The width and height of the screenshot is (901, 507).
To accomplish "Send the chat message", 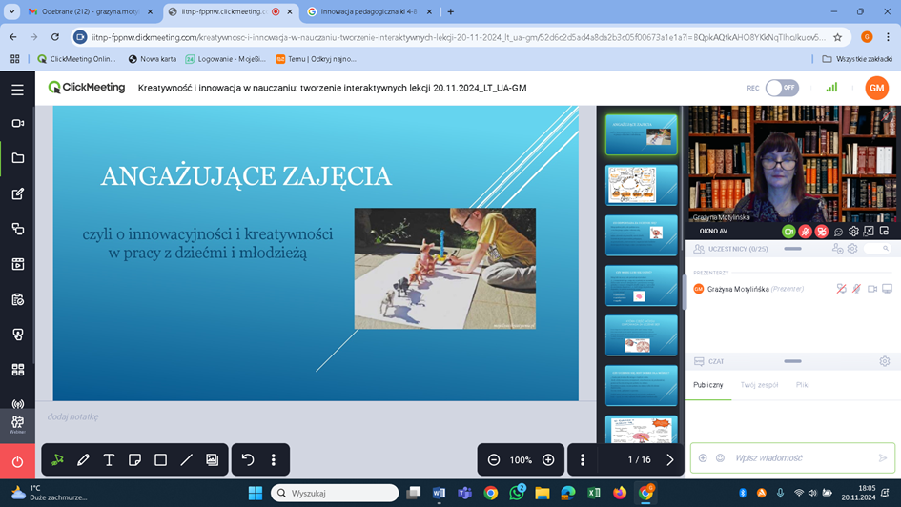I will pos(883,458).
